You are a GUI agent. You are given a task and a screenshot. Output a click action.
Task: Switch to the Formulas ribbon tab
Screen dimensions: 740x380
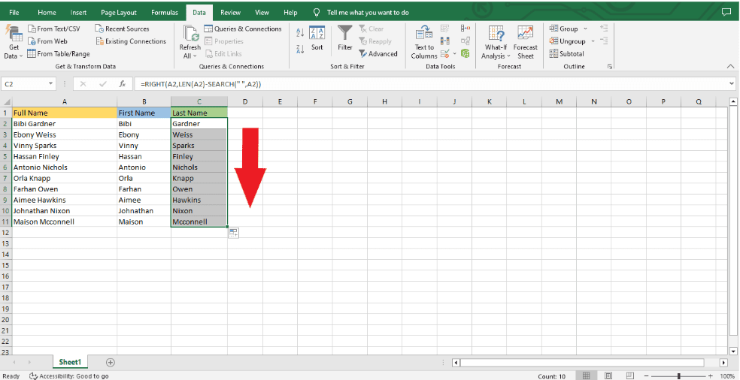click(164, 13)
